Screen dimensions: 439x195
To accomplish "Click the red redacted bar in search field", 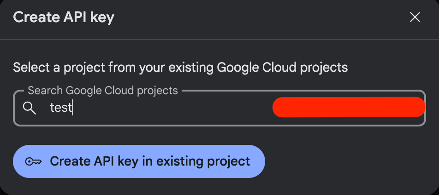I will pyautogui.click(x=349, y=107).
